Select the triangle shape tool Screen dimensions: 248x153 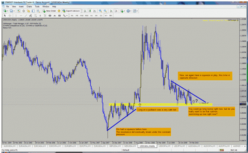(x=55, y=15)
